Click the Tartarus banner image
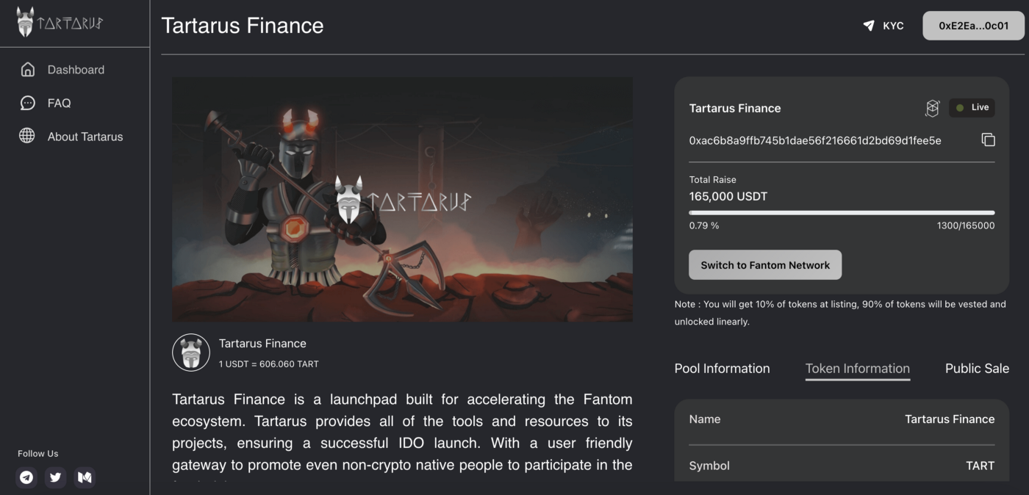1029x495 pixels. 402,199
